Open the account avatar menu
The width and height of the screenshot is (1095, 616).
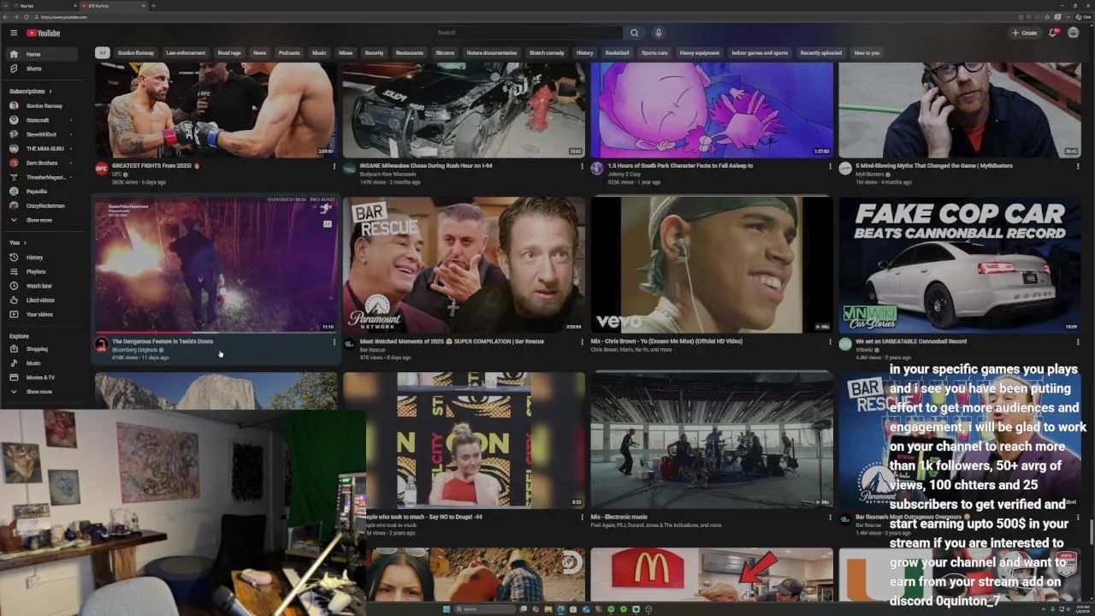pyautogui.click(x=1074, y=33)
